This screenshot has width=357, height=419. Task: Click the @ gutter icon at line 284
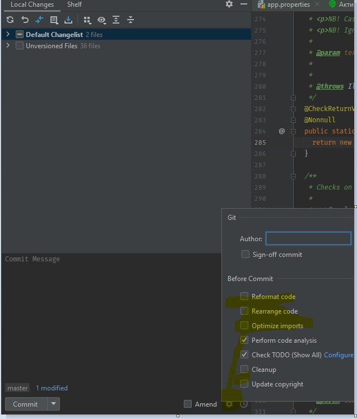click(282, 131)
